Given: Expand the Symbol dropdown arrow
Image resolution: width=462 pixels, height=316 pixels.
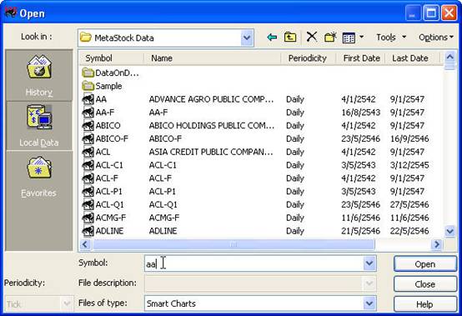Looking at the screenshot, I should [369, 263].
